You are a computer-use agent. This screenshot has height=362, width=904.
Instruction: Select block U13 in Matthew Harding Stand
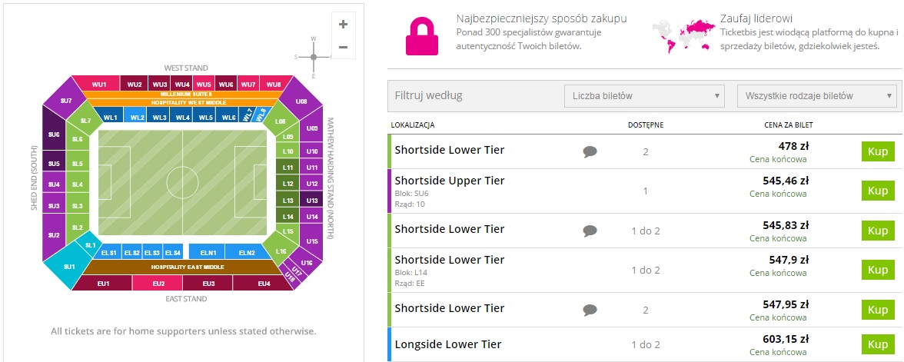coord(311,201)
